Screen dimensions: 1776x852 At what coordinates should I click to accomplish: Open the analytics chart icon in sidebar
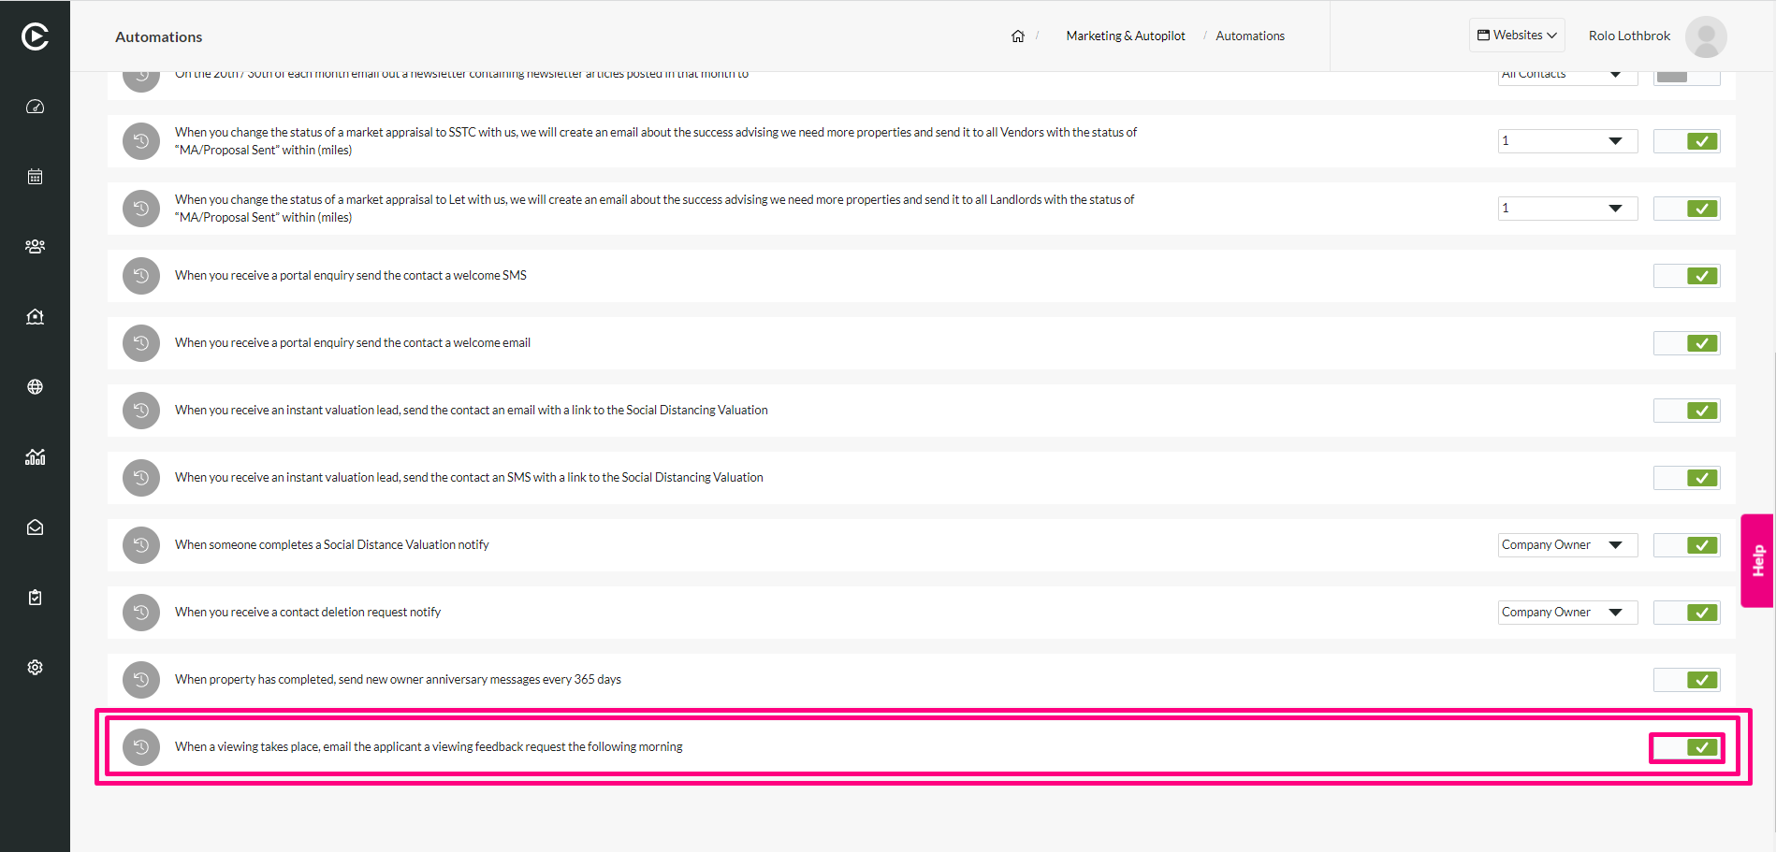(x=35, y=457)
